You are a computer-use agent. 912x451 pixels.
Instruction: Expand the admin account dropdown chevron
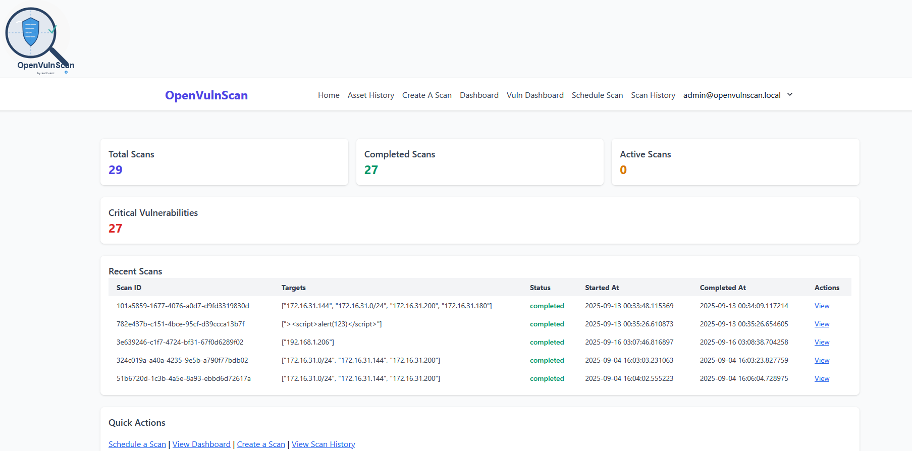pyautogui.click(x=790, y=94)
